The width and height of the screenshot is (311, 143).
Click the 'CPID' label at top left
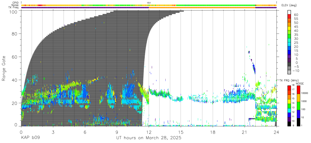tap(16, 3)
